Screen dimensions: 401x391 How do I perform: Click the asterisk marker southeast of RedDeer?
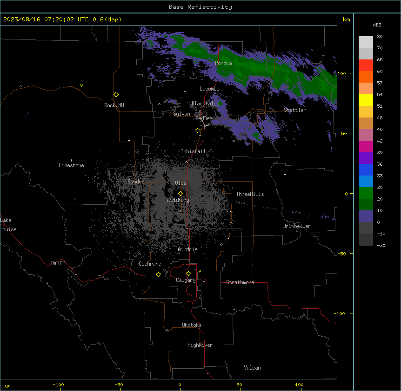234,141
